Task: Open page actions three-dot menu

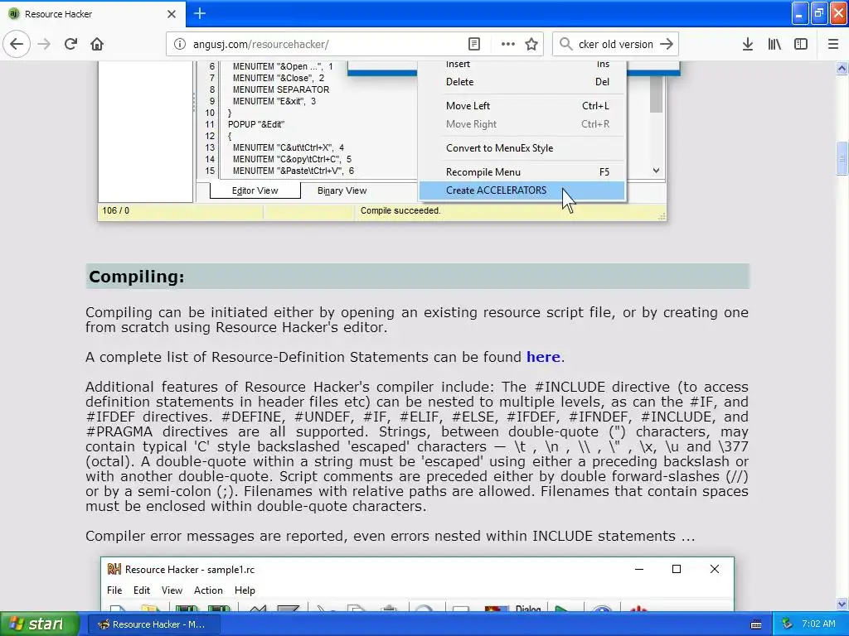Action: 508,45
